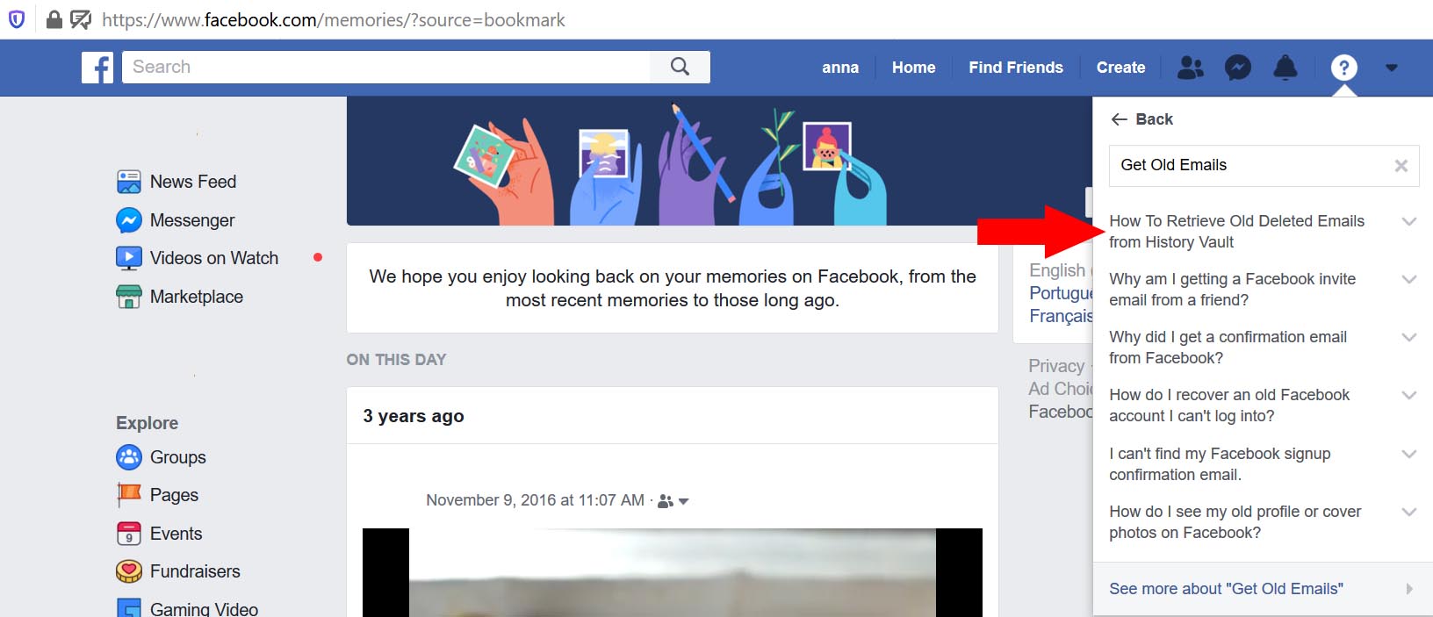Viewport: 1433px width, 617px height.
Task: Open the notifications bell icon
Action: [x=1285, y=68]
